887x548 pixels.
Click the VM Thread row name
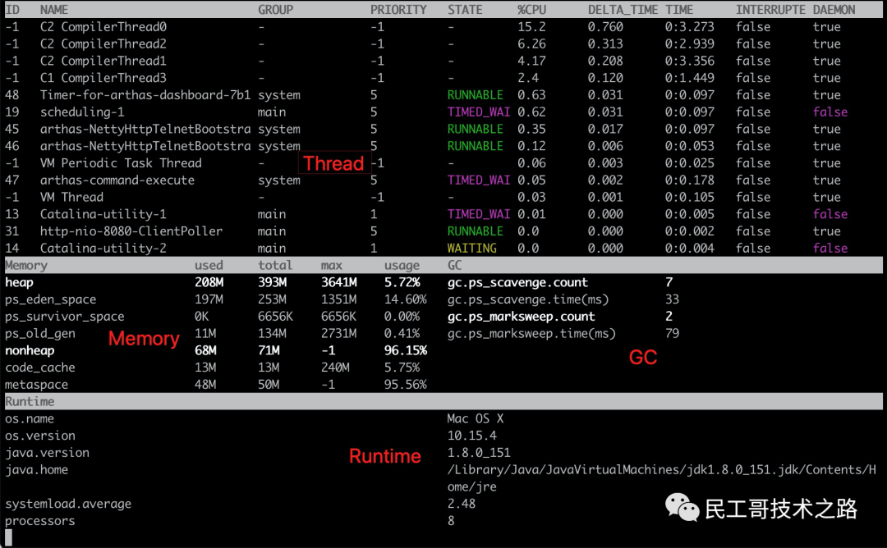point(71,197)
